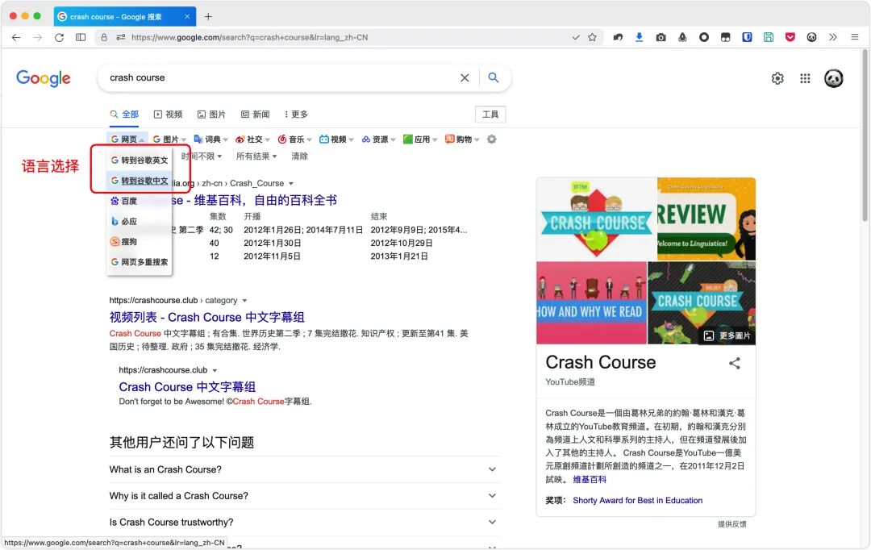Choose 百度 in the dropdown menu

pos(140,201)
